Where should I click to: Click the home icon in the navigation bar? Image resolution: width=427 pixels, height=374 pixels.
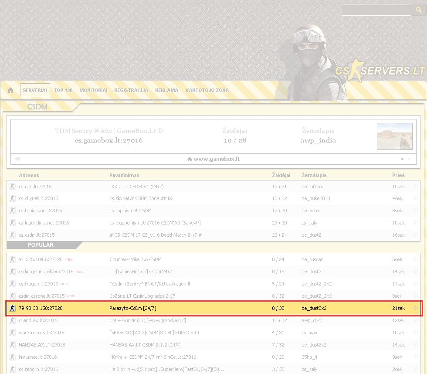(10, 90)
